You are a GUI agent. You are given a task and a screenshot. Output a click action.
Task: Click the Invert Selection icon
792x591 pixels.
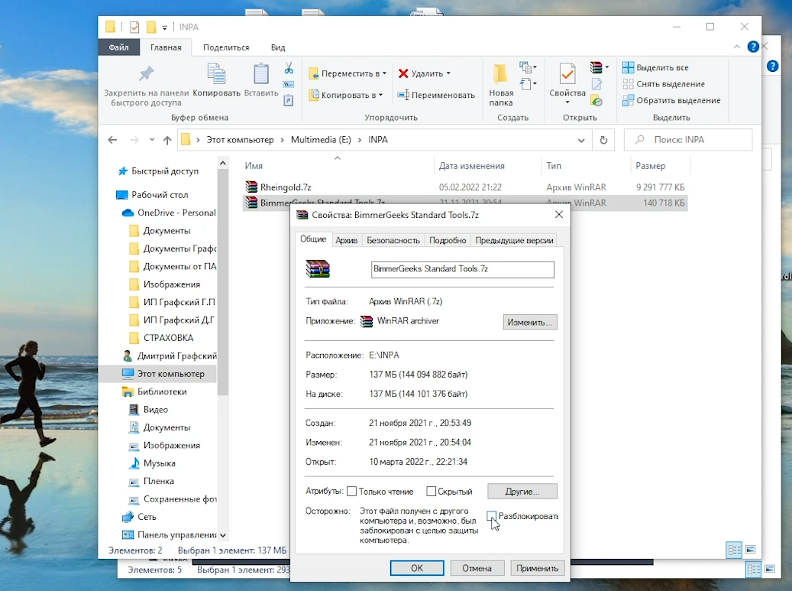point(628,100)
